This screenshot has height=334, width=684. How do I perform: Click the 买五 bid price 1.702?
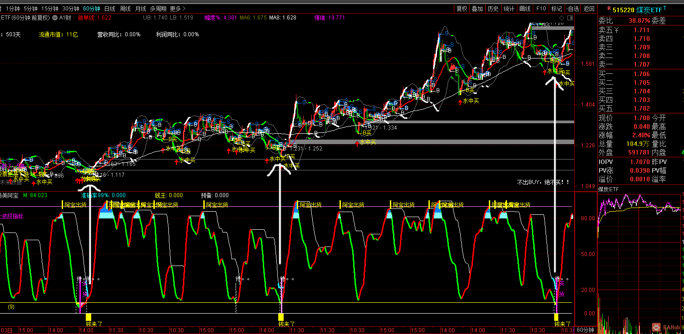641,108
